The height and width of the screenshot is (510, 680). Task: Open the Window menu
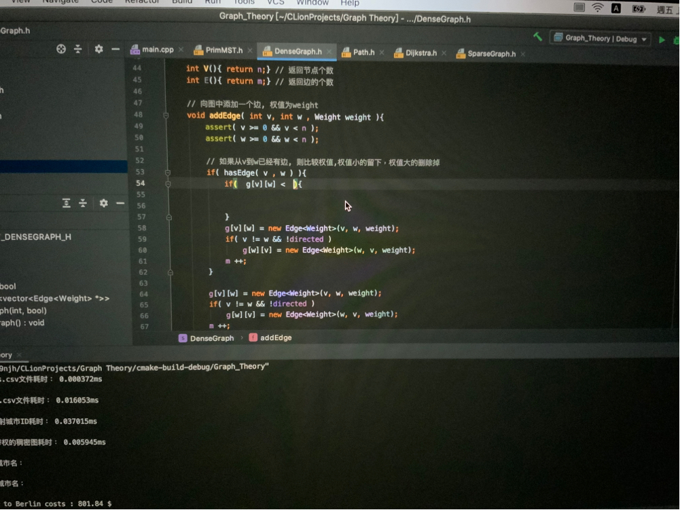click(312, 3)
